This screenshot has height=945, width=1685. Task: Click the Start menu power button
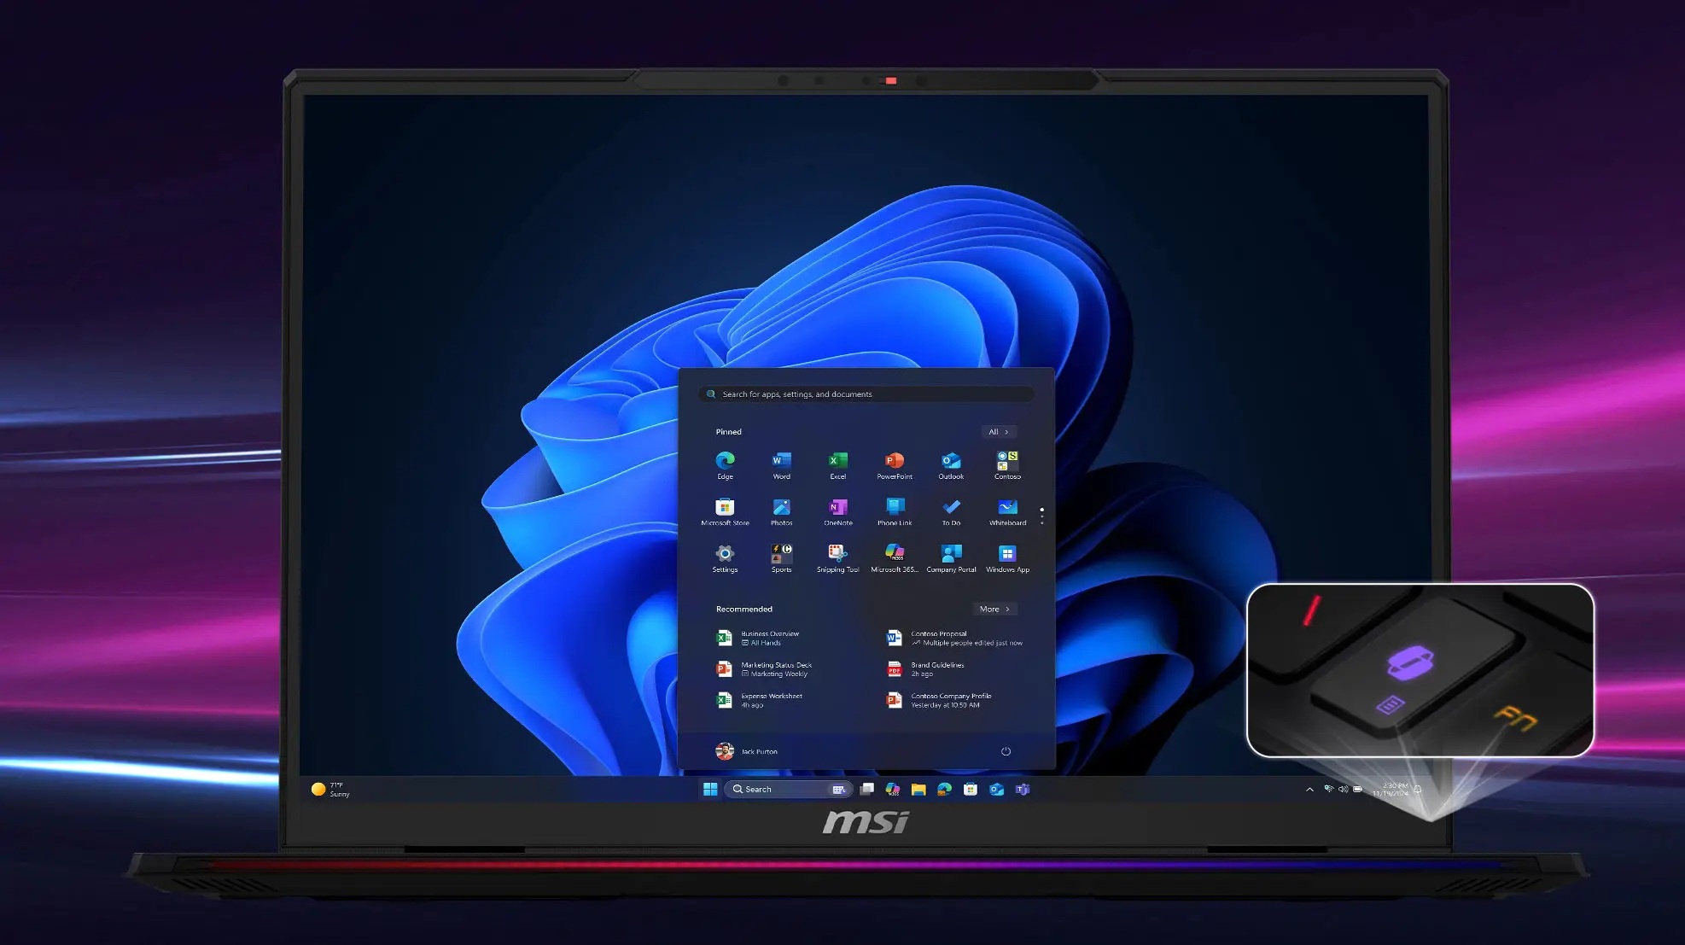(1006, 751)
